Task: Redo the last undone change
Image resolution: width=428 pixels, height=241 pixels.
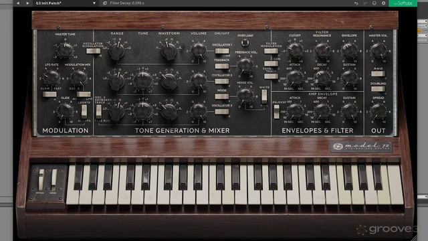Action: 365,3
